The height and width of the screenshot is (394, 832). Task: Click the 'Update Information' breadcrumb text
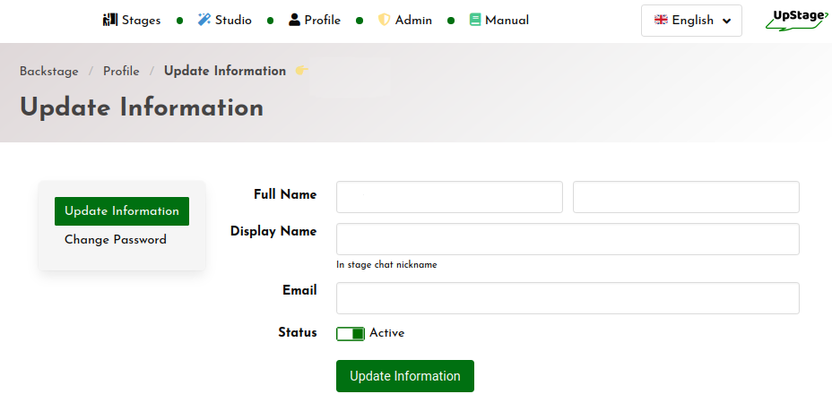(224, 71)
